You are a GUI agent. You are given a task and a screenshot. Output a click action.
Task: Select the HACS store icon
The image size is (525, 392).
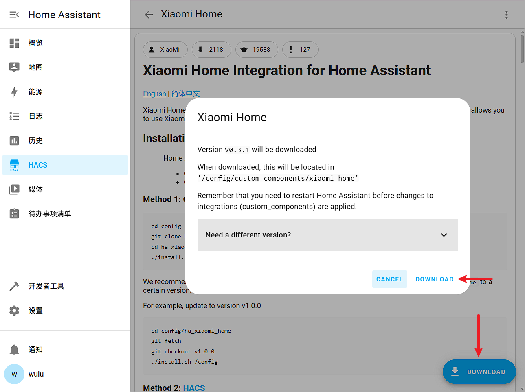tap(14, 165)
